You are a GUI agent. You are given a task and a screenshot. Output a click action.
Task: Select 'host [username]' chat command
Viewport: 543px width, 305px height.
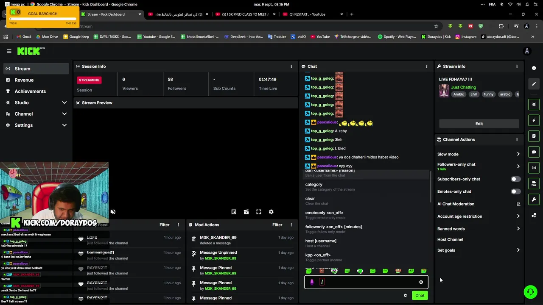pos(367,243)
